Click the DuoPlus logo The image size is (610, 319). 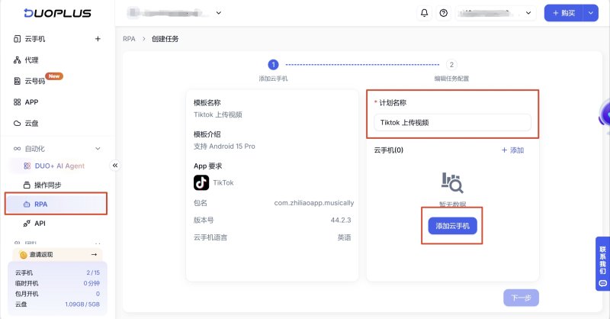[58, 13]
